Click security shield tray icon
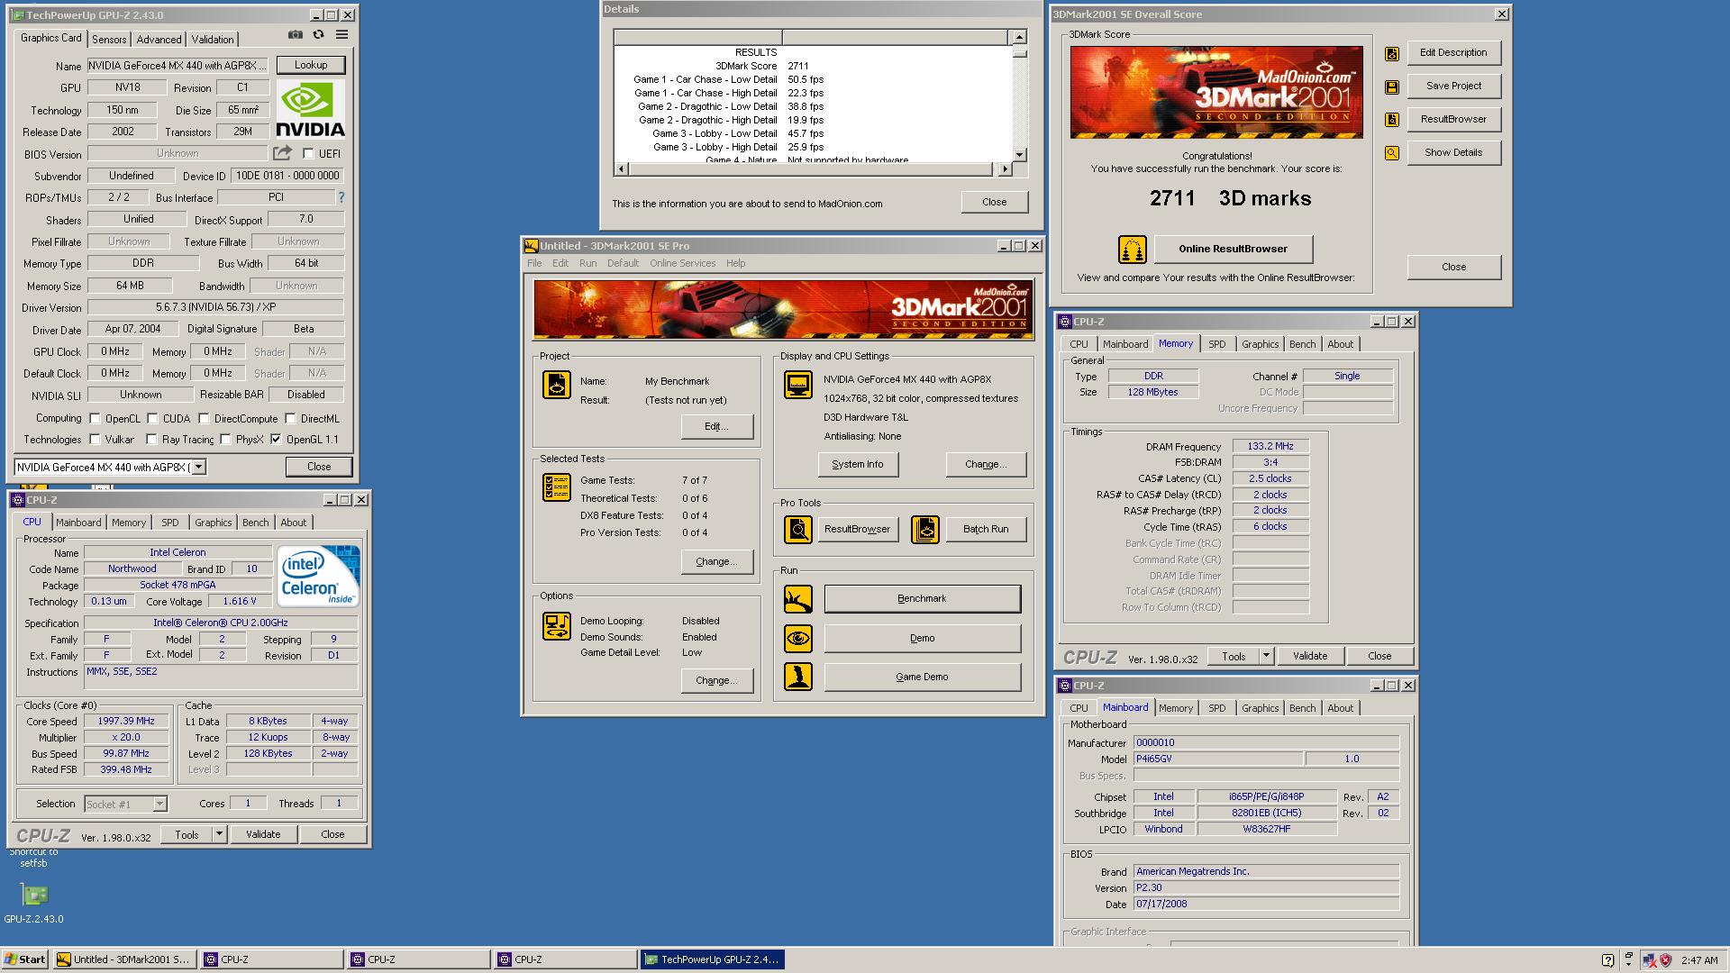This screenshot has height=973, width=1730. 1665,960
